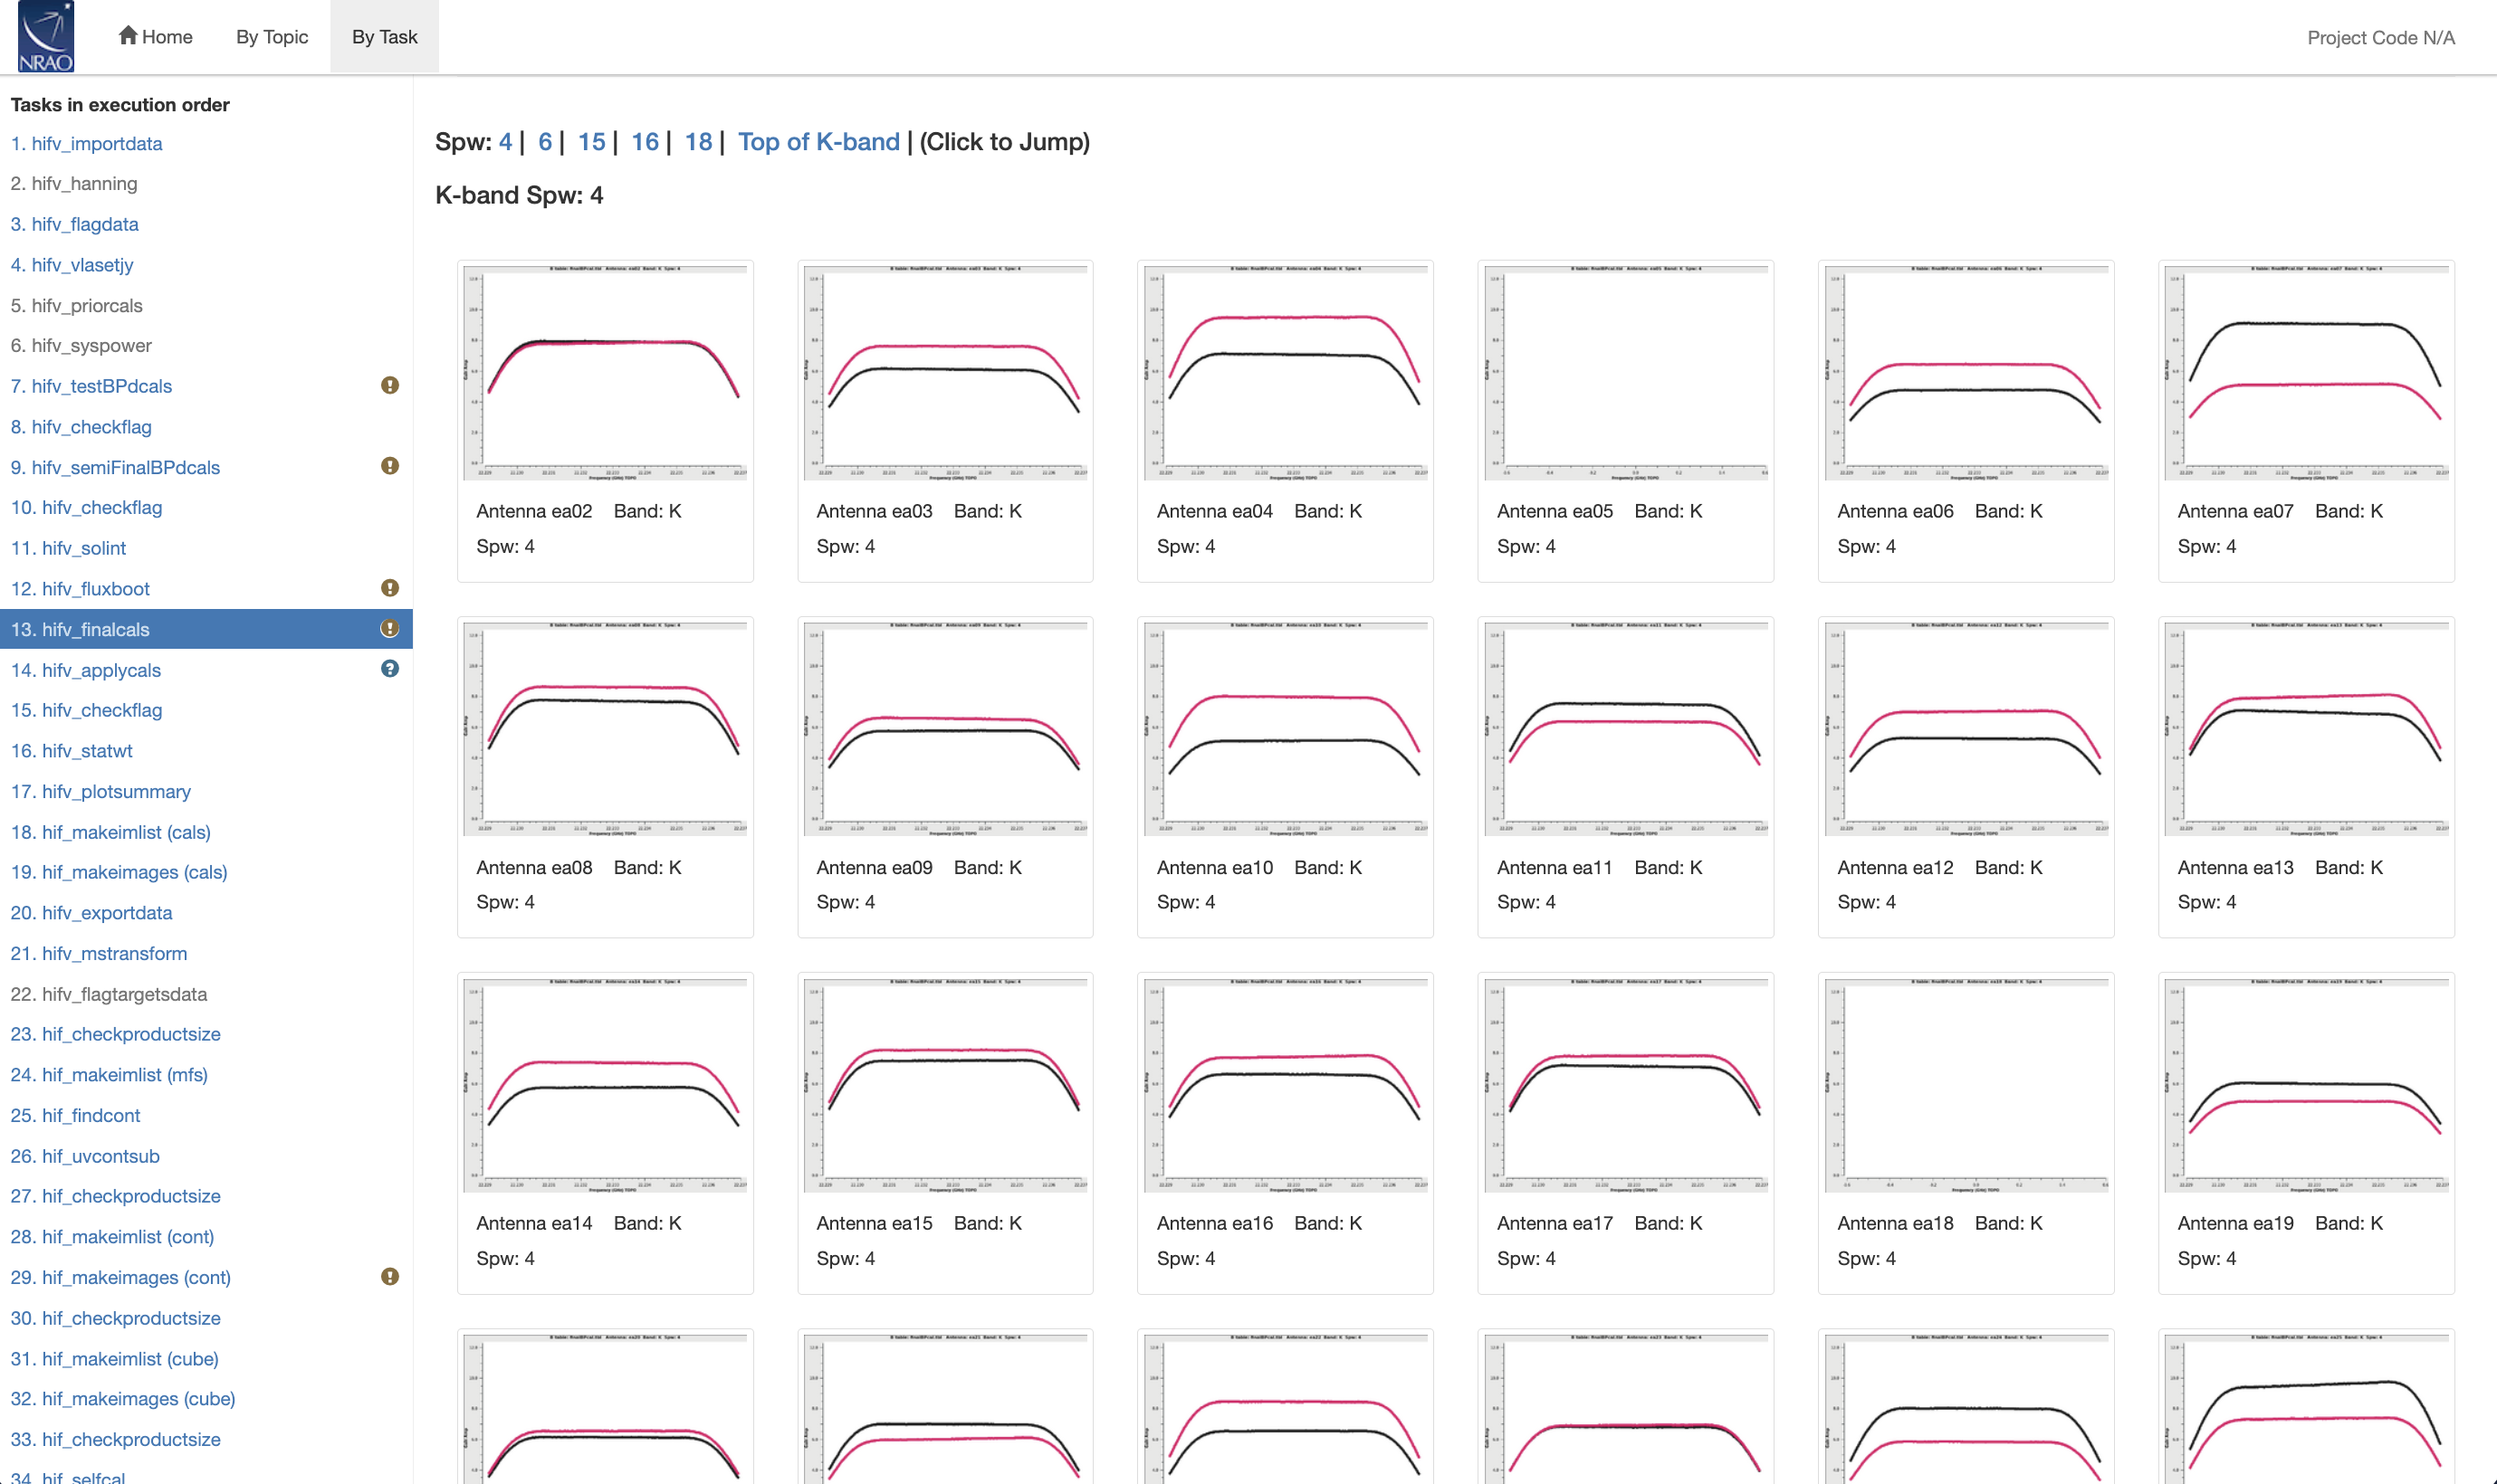The height and width of the screenshot is (1484, 2497).
Task: Open Antenna ea17 bandpass plot thumbnail
Action: tap(1626, 1084)
